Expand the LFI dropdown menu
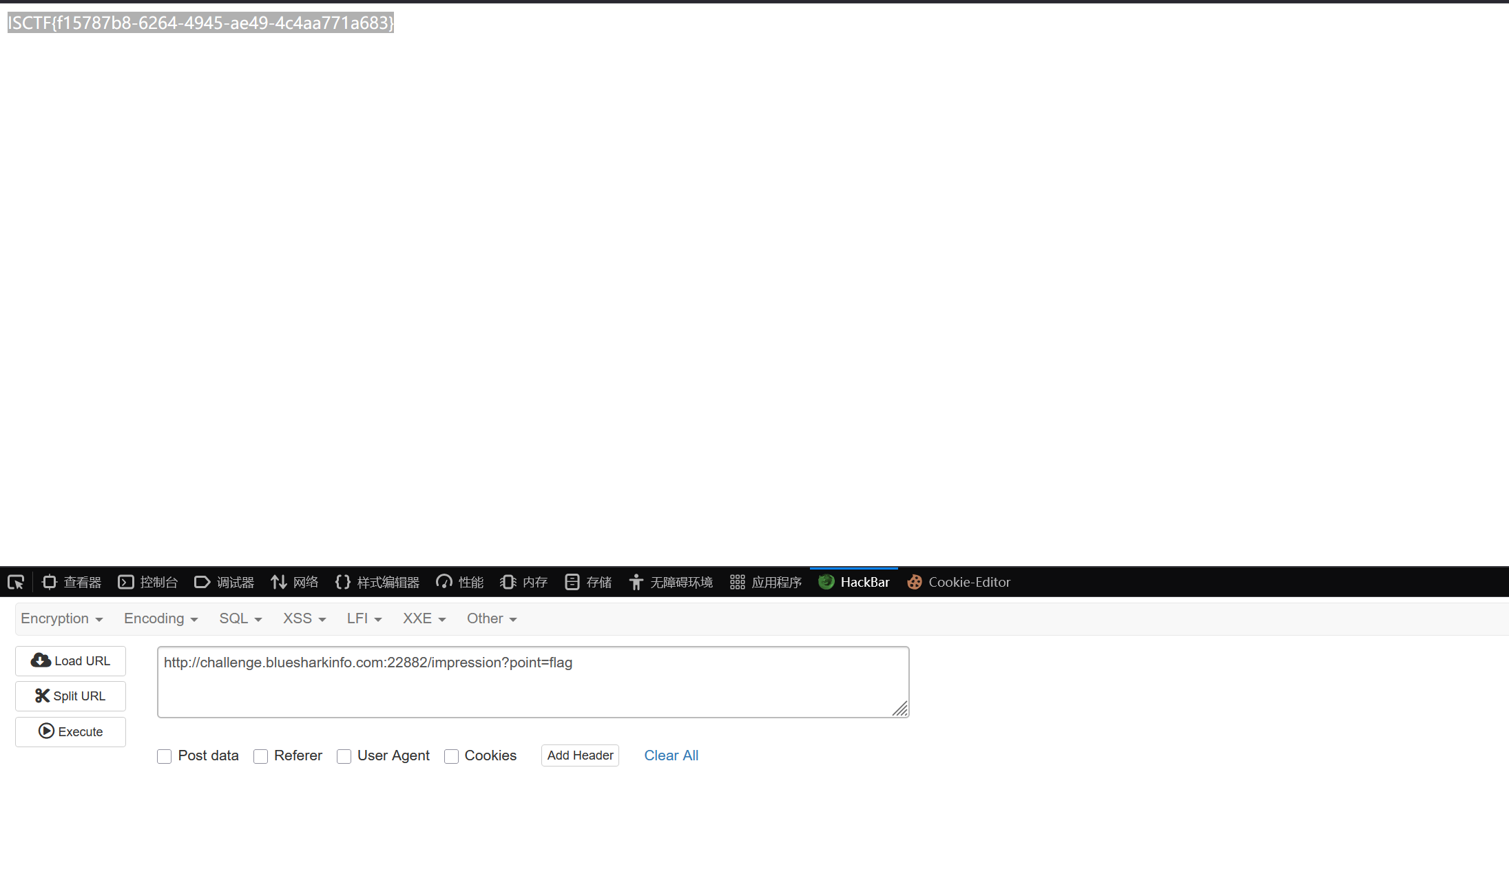 point(364,619)
